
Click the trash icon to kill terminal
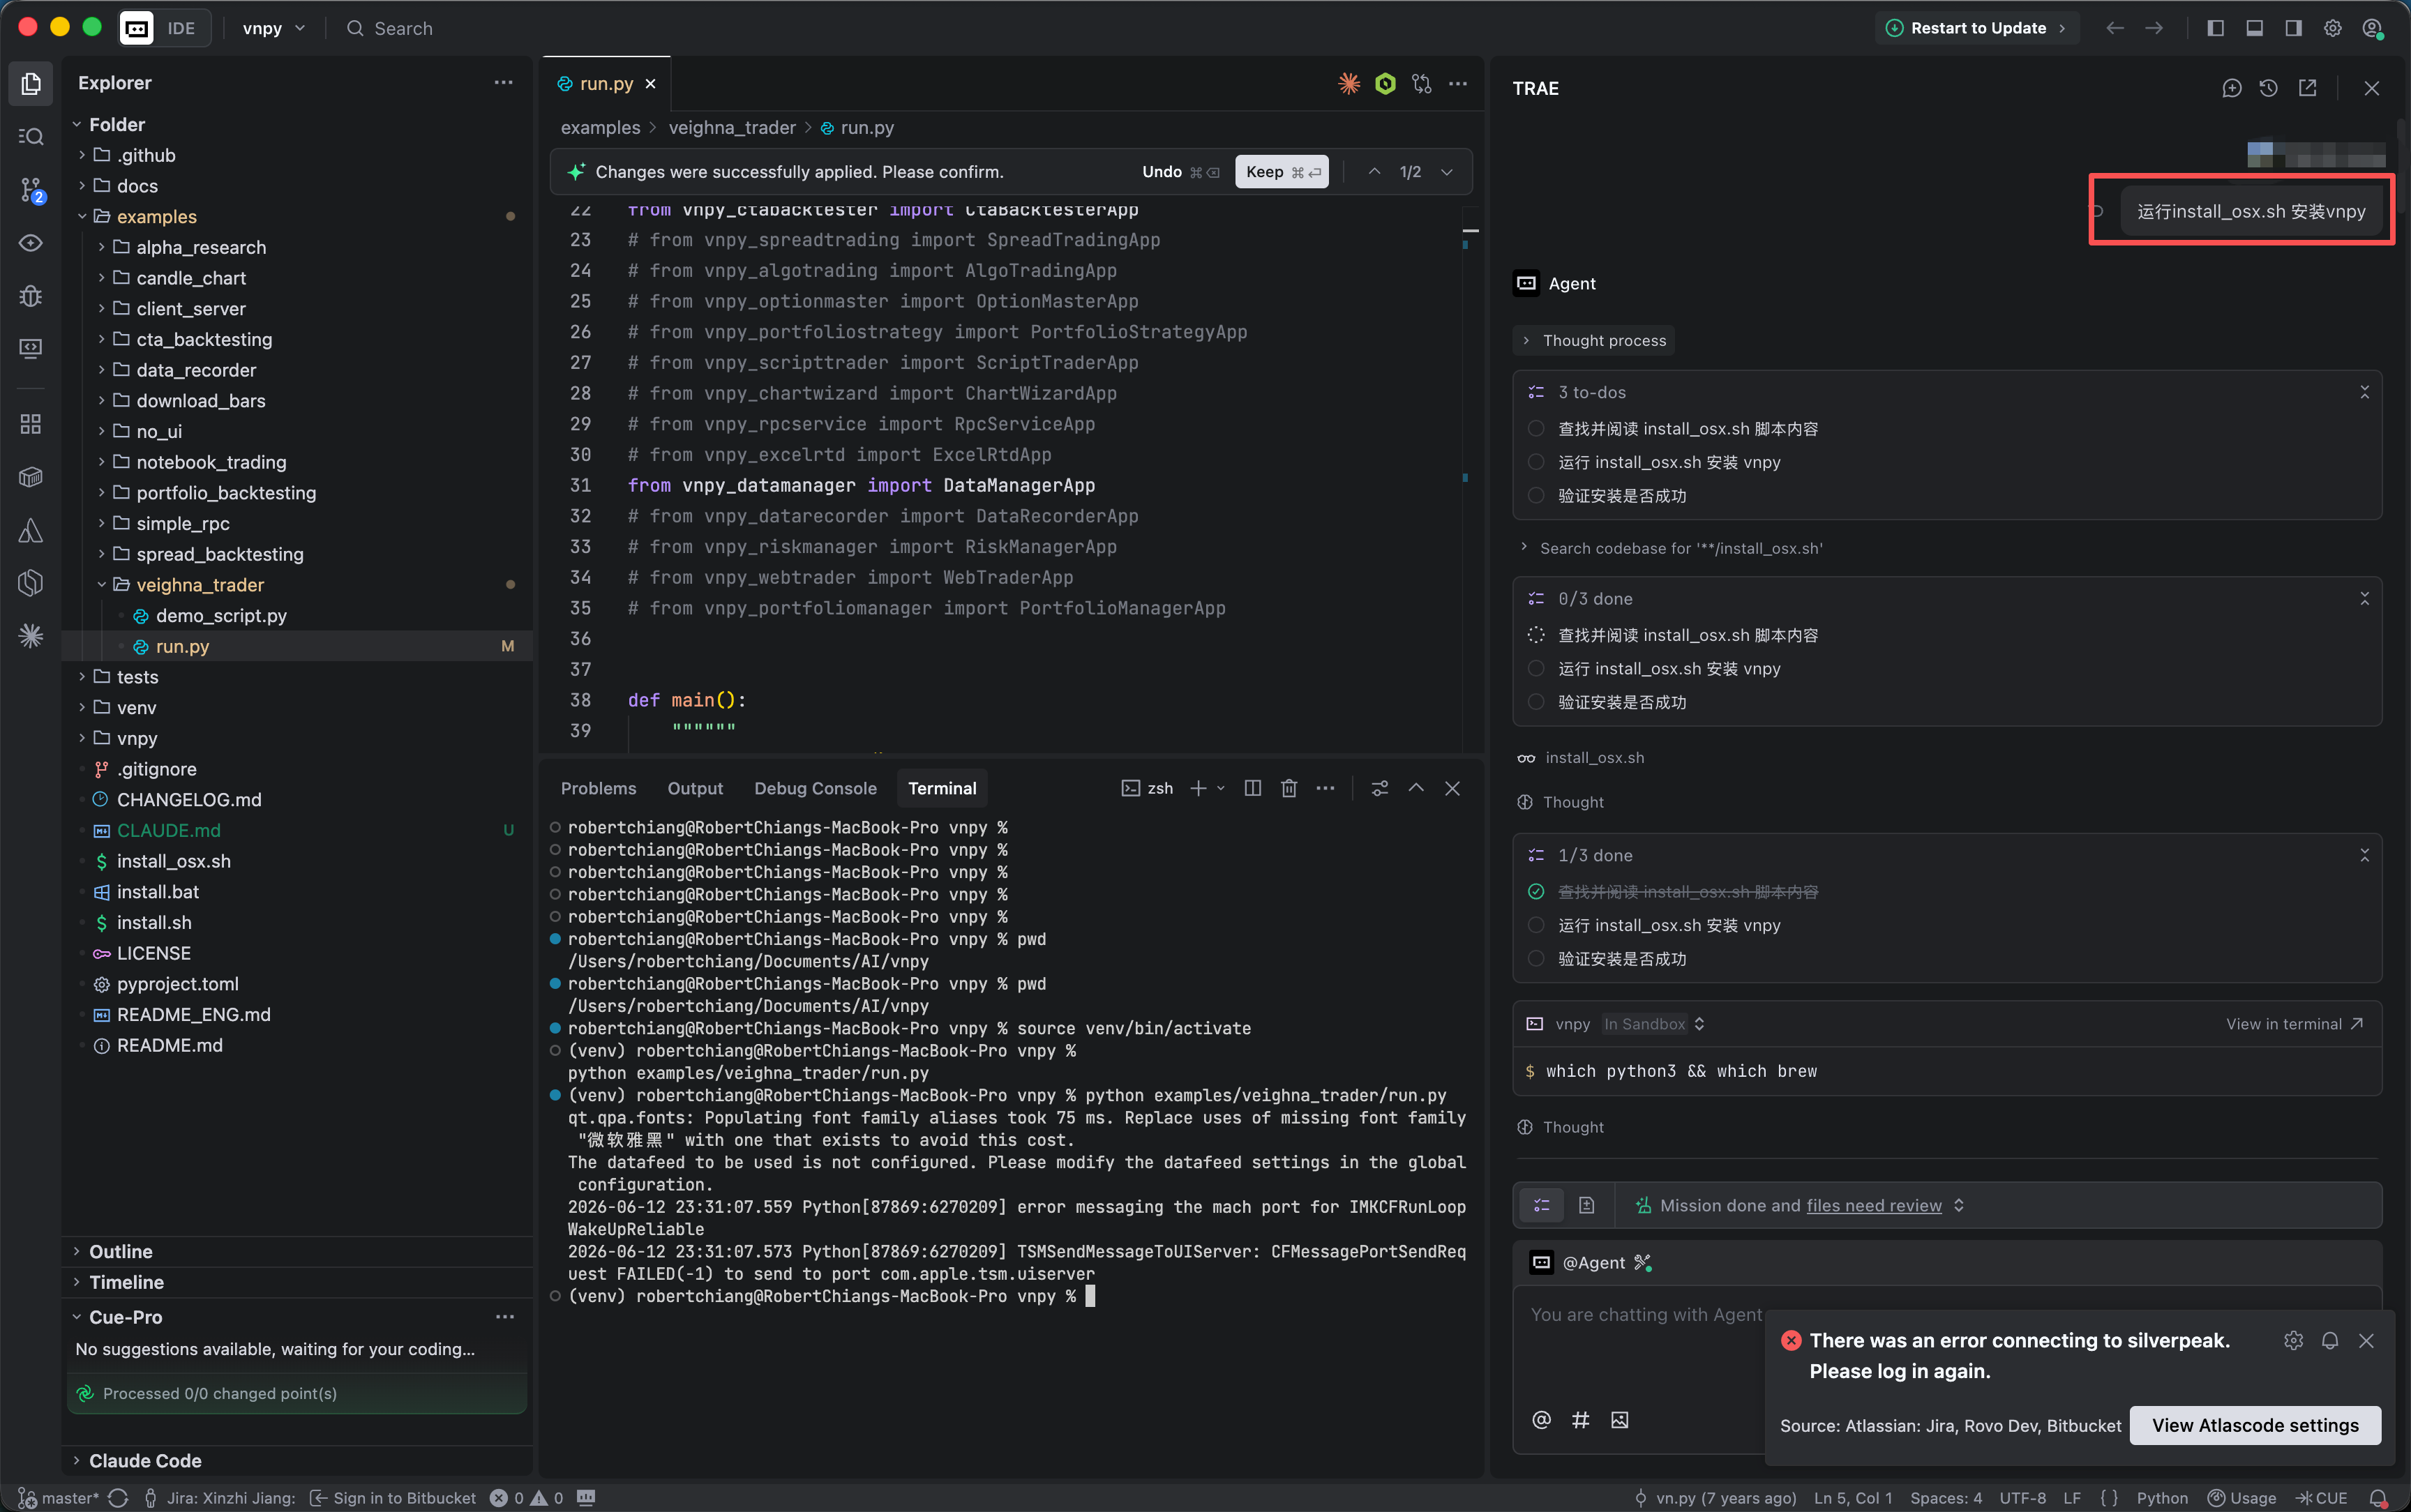[1289, 788]
